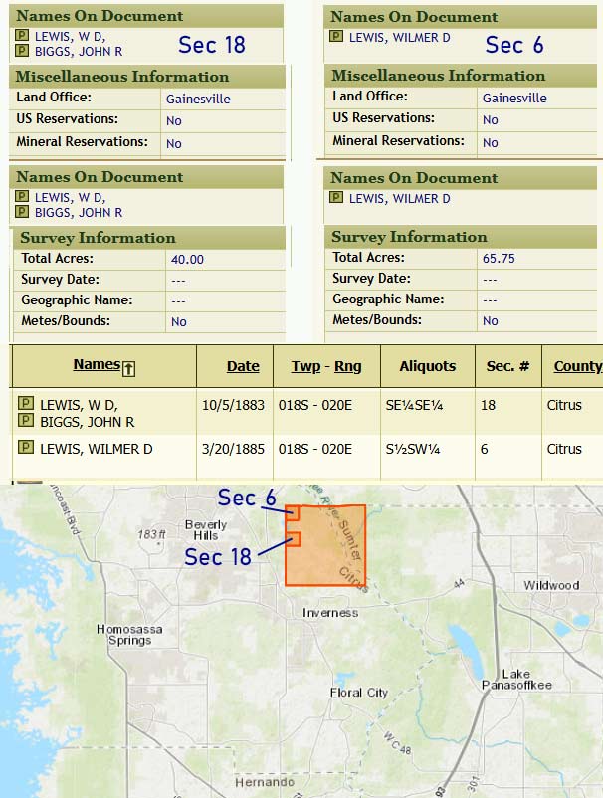
Task: Click the Rng column header link
Action: (x=348, y=366)
